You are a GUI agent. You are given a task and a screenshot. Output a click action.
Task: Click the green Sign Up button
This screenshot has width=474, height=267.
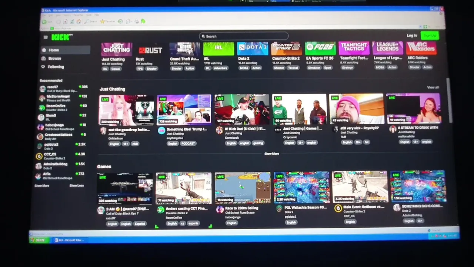tap(430, 36)
